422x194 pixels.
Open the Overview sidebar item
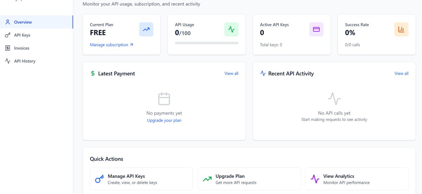click(x=36, y=22)
